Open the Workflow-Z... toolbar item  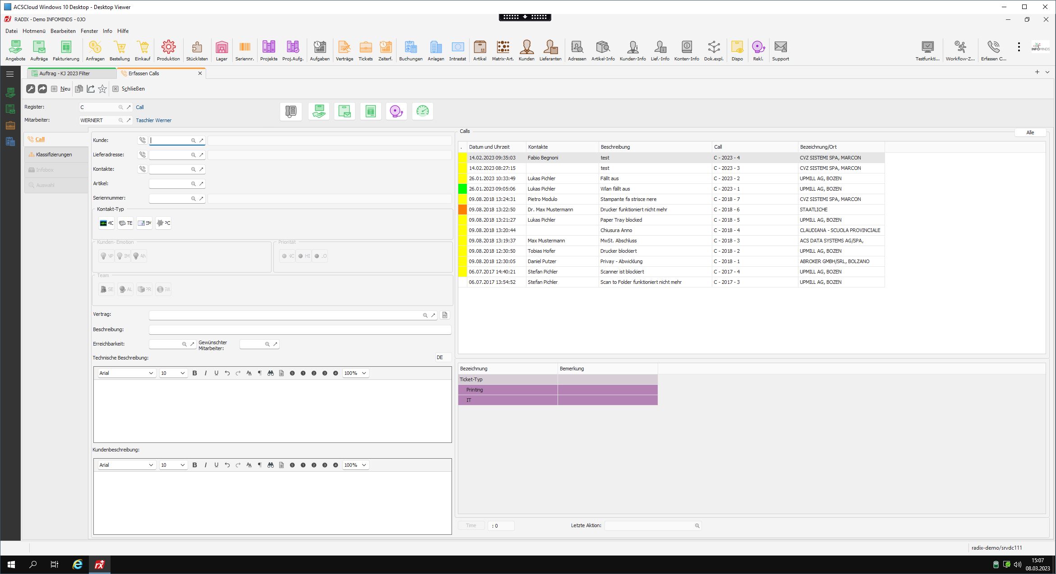960,50
